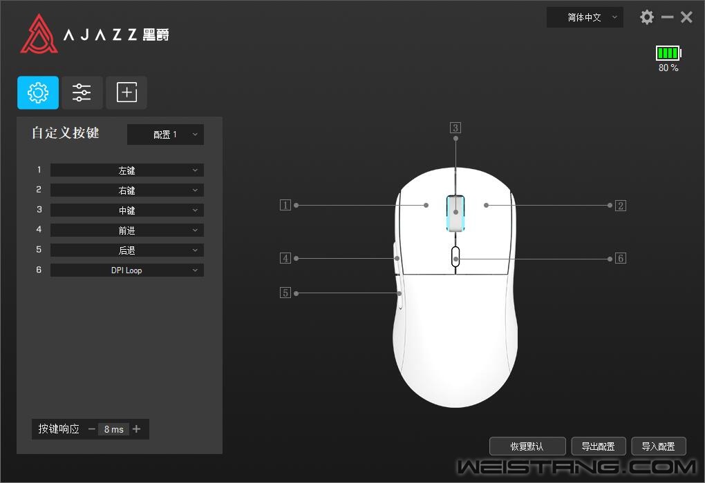Click the DPI button on mouse image
Image resolution: width=705 pixels, height=483 pixels.
(x=455, y=256)
